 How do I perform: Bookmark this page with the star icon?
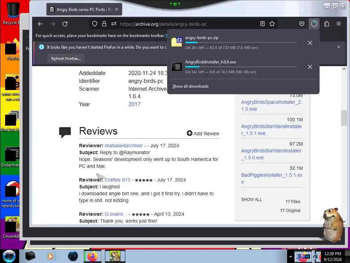272,24
